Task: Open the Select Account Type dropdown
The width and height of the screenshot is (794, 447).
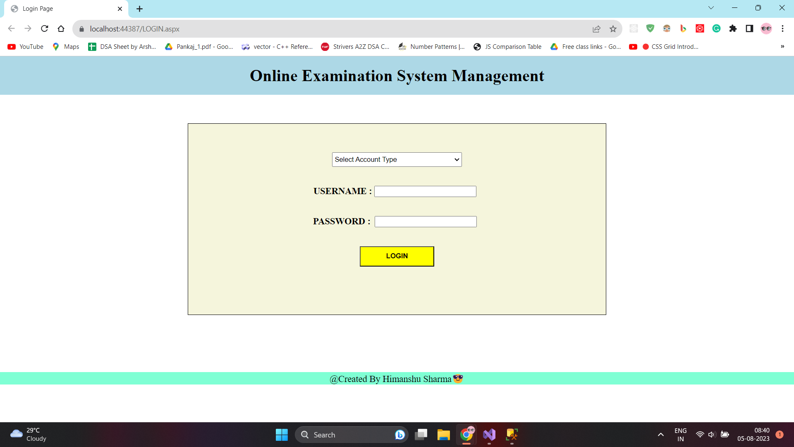Action: point(396,159)
